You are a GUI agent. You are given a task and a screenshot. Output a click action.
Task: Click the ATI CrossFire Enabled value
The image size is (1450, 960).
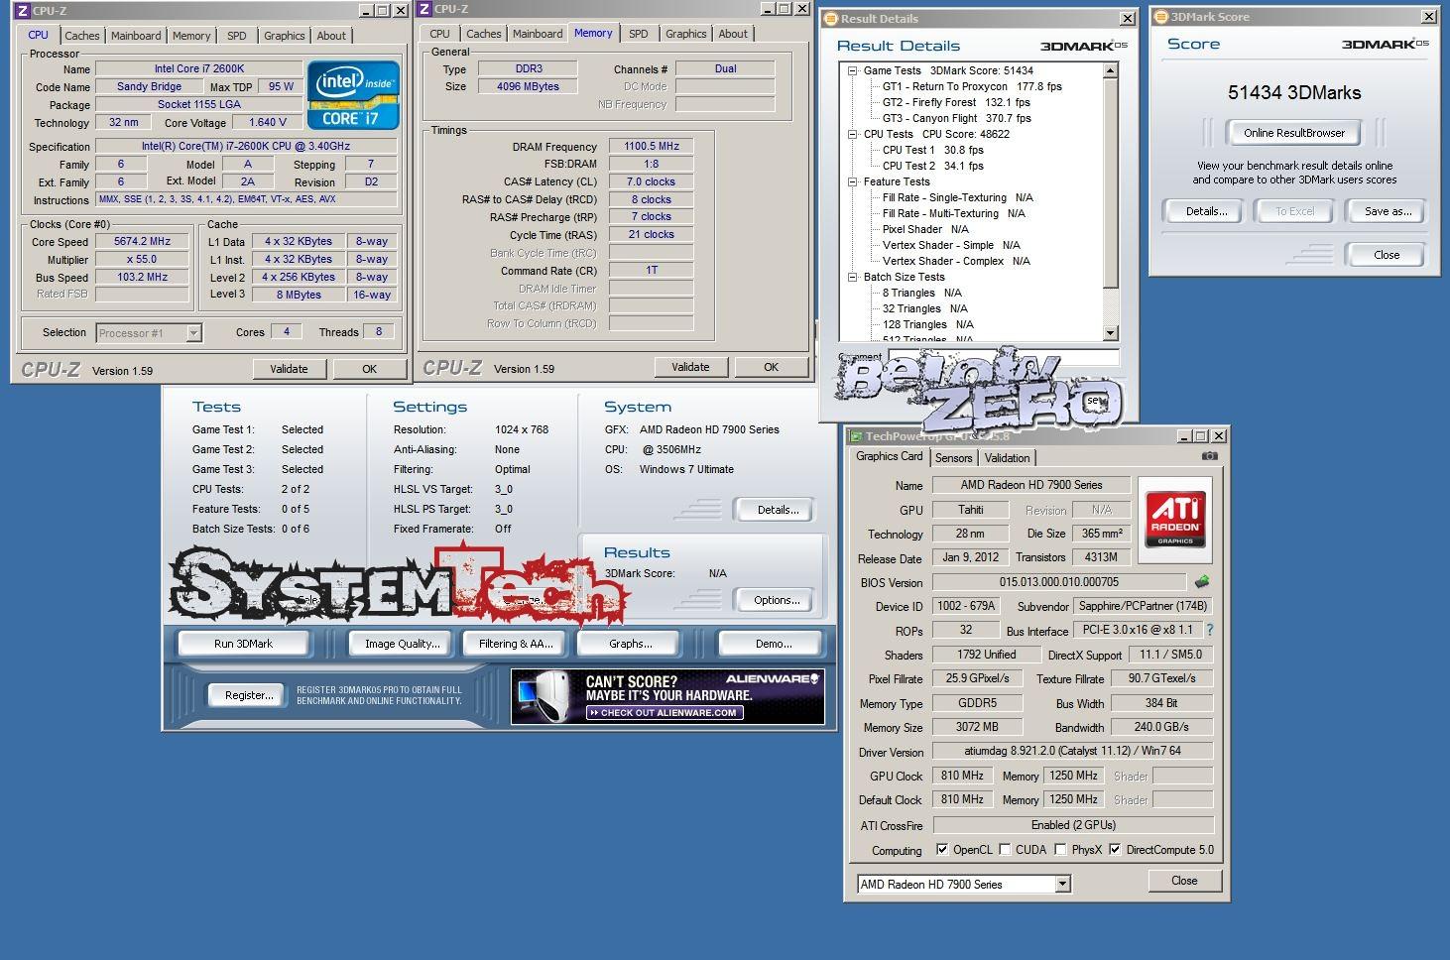tap(1073, 825)
